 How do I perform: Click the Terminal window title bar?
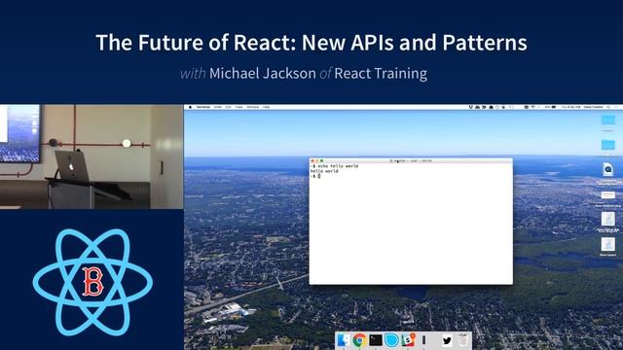point(411,160)
